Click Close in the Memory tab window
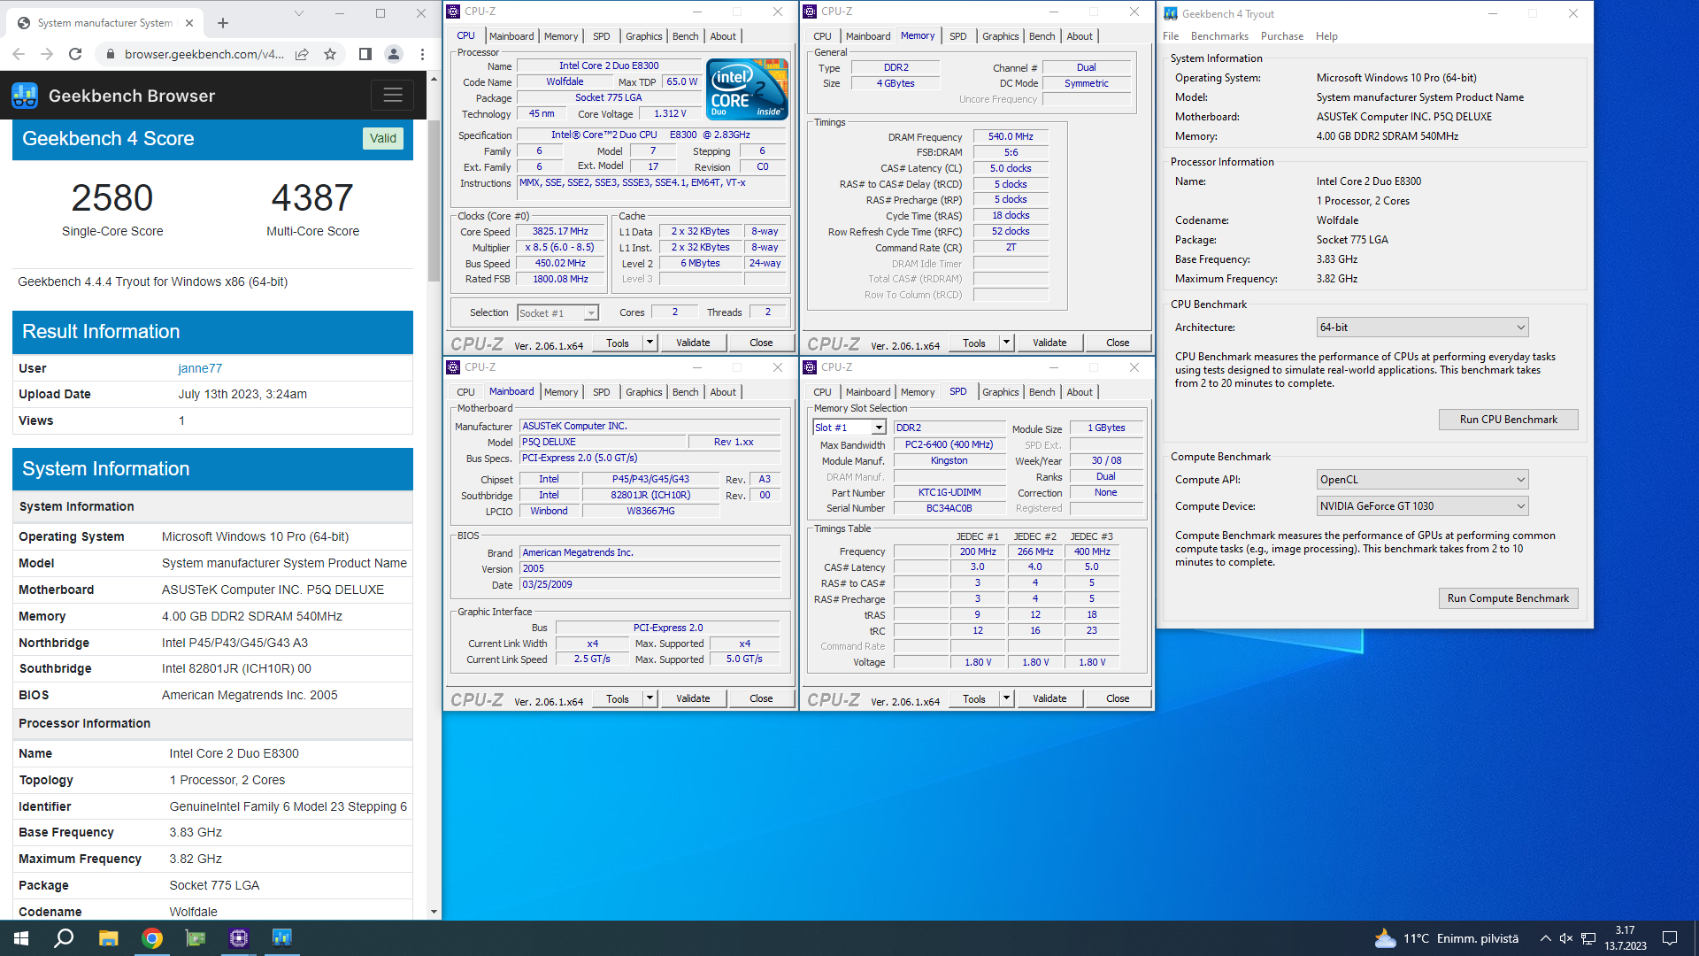 (1118, 343)
